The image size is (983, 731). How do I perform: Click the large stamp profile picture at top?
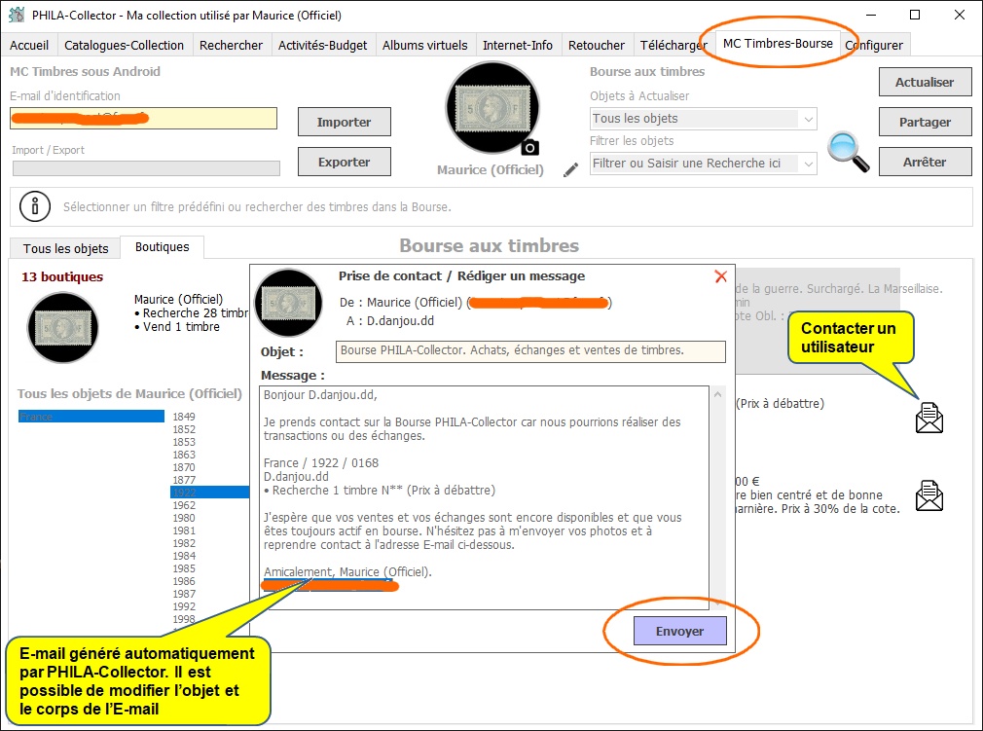(492, 108)
